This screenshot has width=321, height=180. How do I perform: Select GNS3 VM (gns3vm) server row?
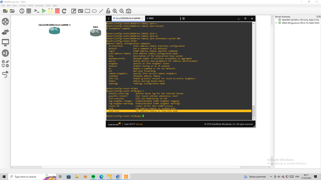(x=299, y=23)
